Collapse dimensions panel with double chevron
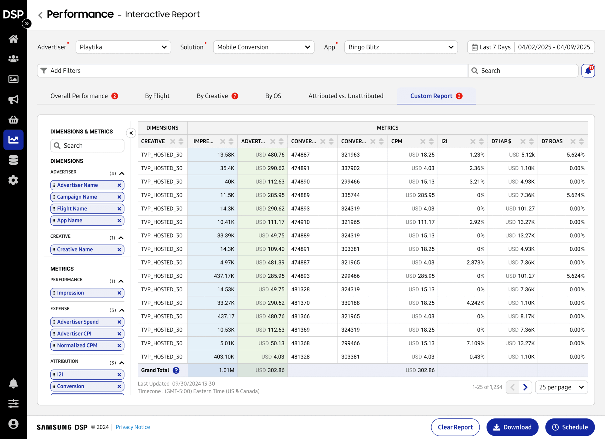Image resolution: width=605 pixels, height=439 pixels. point(131,133)
